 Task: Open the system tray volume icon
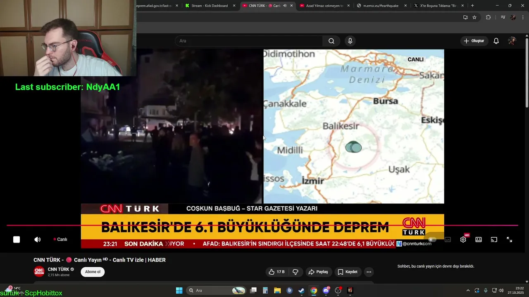[501, 290]
